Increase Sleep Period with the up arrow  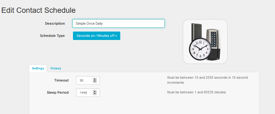coord(95,91)
